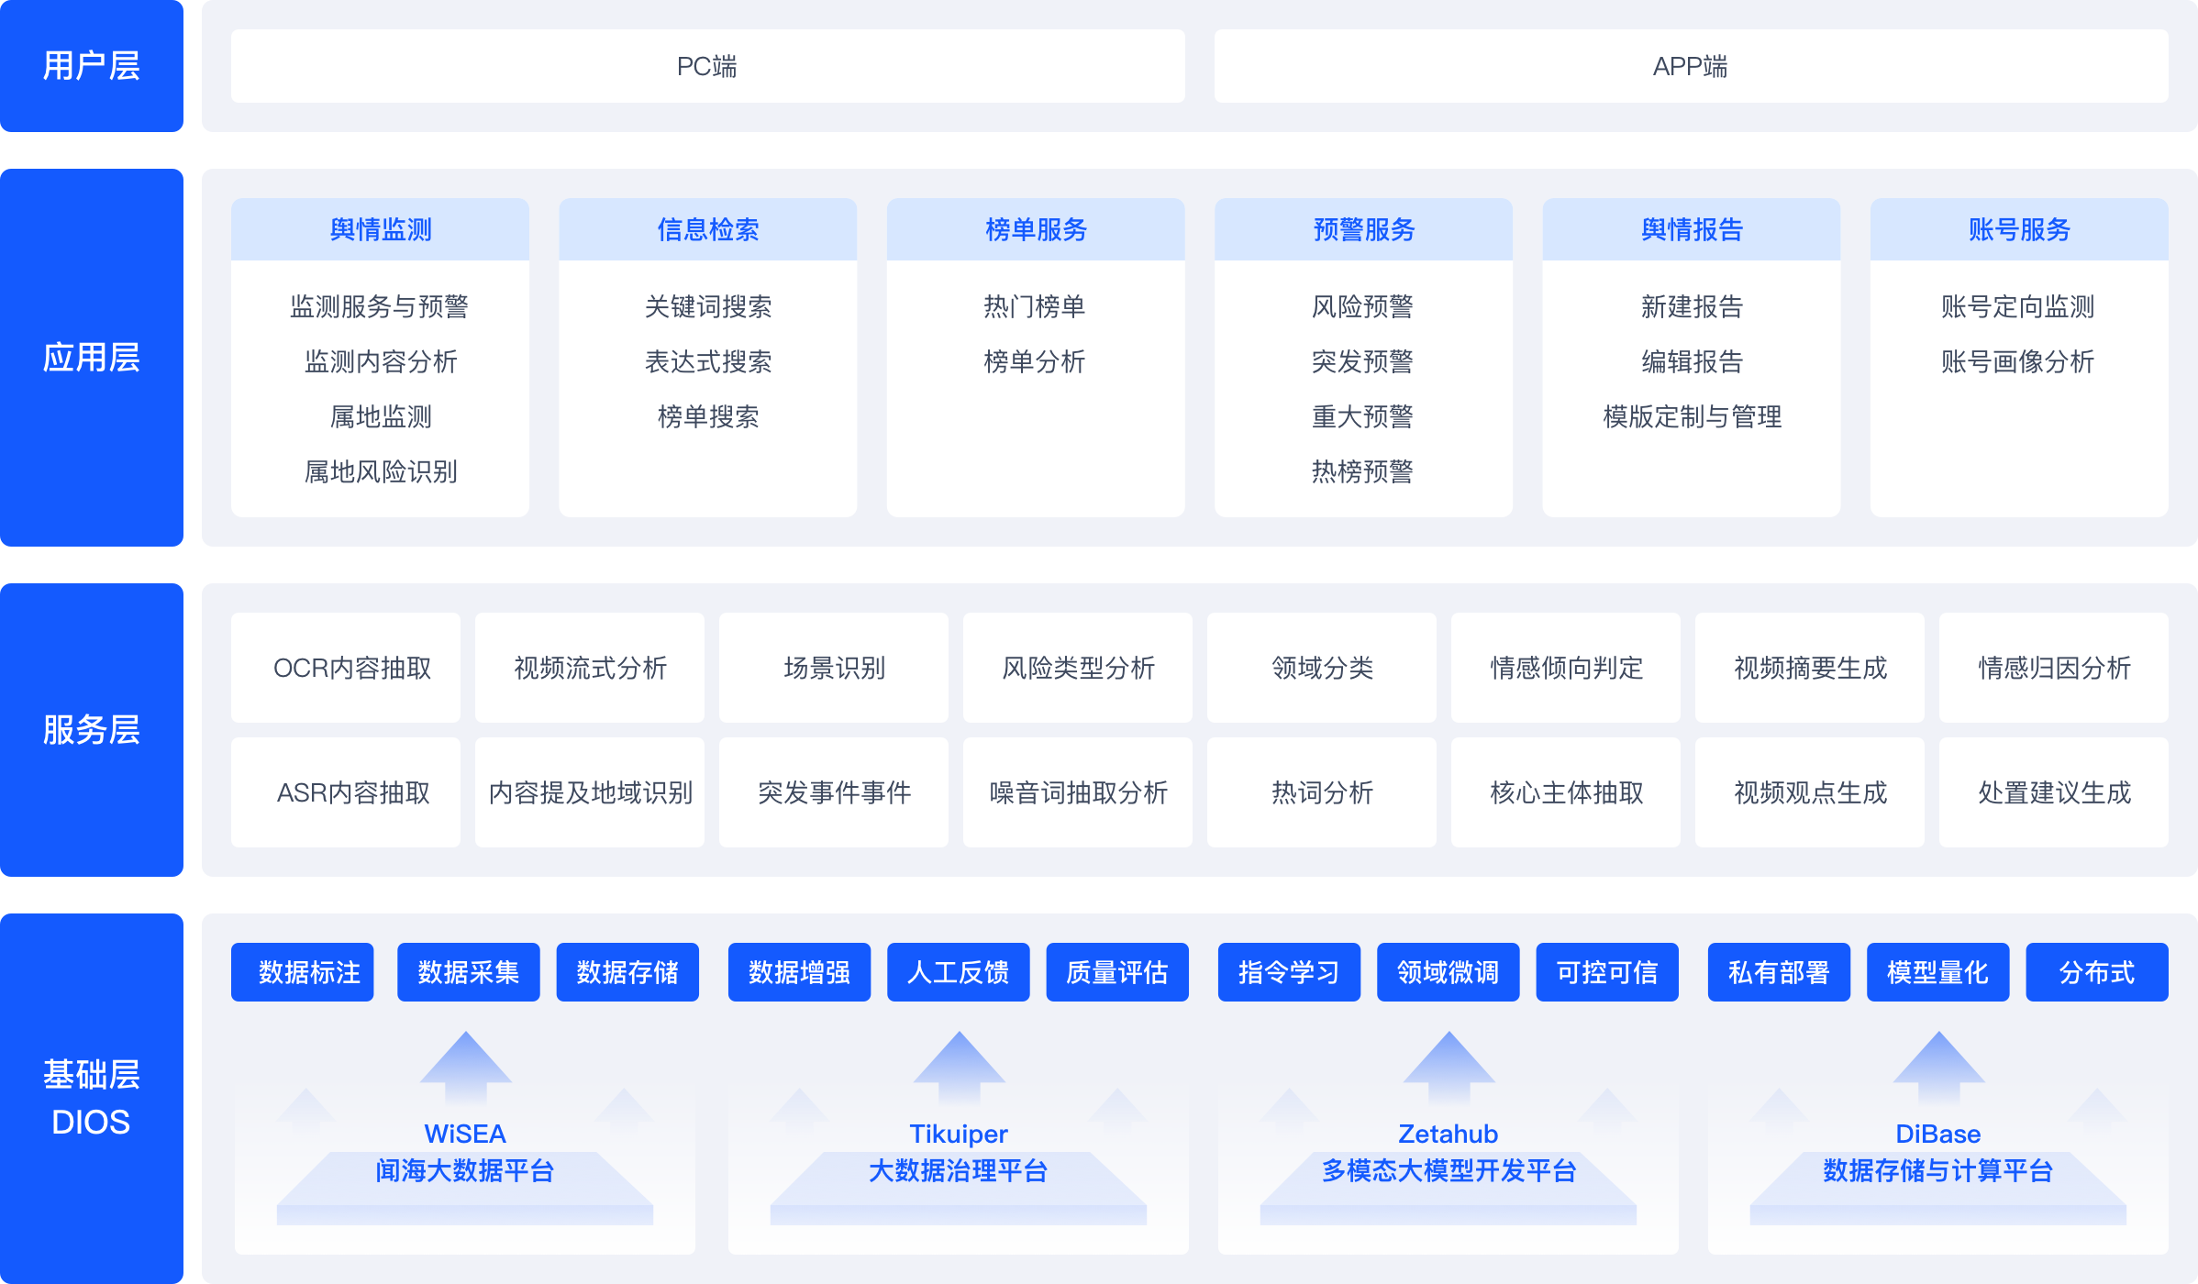Select the 领域分类 service card

(1322, 668)
